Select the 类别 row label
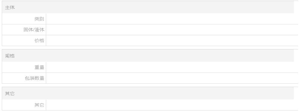Viewport: 299px width, 112px height. pos(39,19)
